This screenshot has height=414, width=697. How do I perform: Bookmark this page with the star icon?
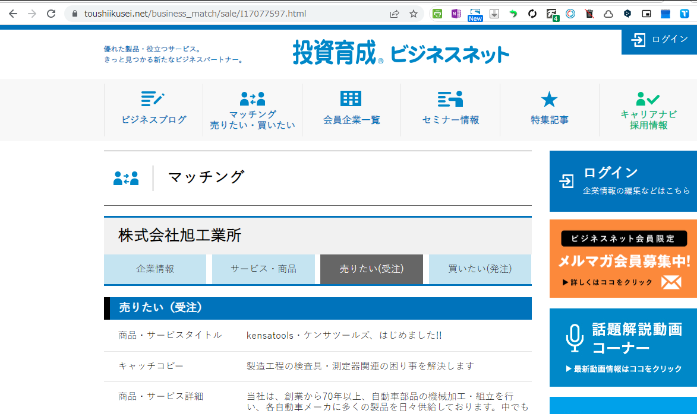click(x=414, y=14)
